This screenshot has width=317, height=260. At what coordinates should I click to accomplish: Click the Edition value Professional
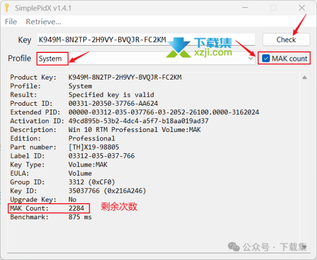(x=92, y=138)
